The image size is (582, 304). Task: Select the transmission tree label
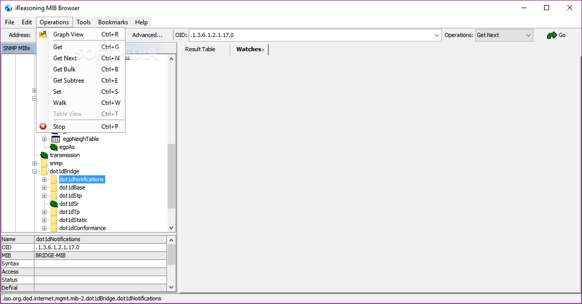tap(65, 156)
